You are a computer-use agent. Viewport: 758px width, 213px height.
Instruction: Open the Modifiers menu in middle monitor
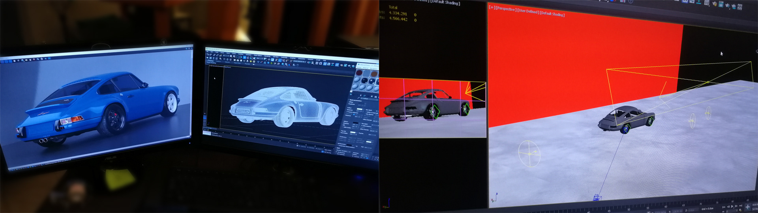coord(241,54)
